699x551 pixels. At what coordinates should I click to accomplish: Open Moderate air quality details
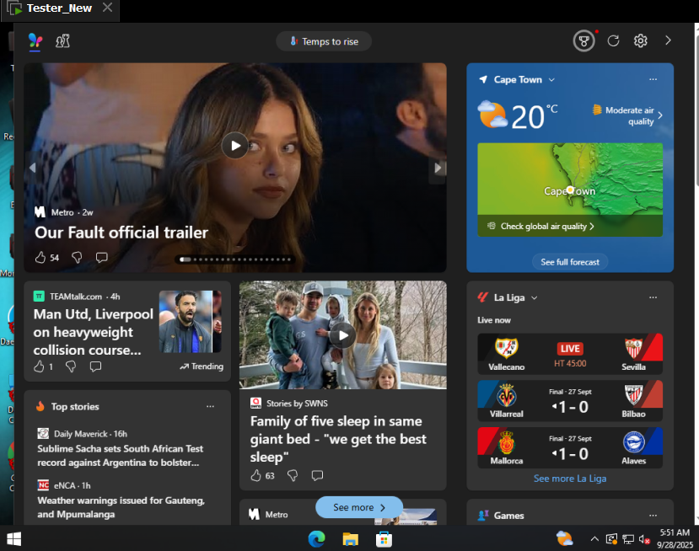coord(626,115)
